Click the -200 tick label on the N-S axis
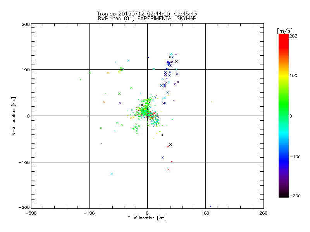310x232 pixels. pos(24,207)
